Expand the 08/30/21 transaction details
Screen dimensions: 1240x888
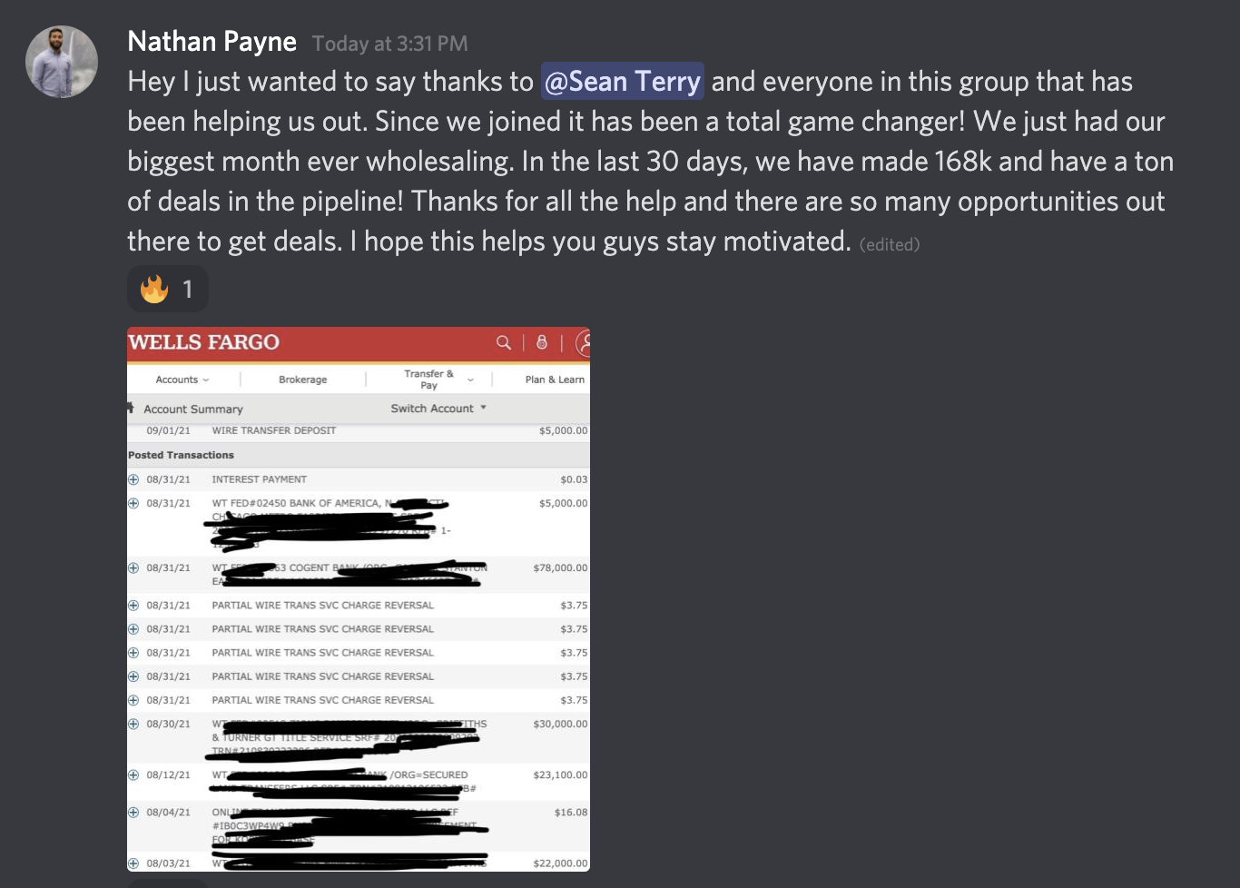133,725
